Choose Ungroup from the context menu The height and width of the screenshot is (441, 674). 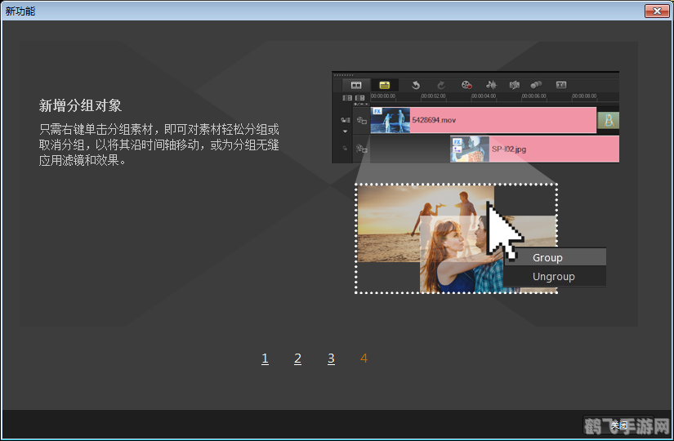pos(555,277)
